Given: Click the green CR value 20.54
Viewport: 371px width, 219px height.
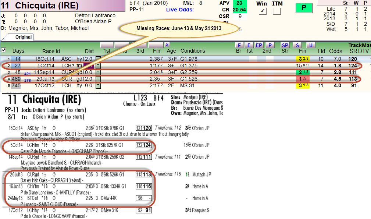Looking at the screenshot, I should [x=240, y=10].
